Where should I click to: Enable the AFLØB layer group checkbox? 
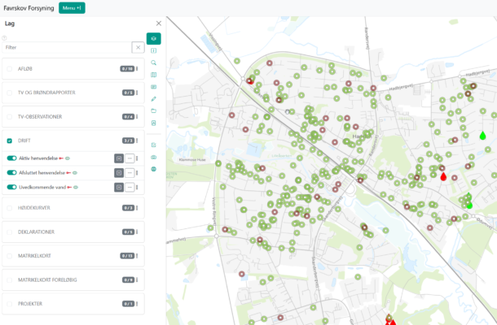coord(10,69)
